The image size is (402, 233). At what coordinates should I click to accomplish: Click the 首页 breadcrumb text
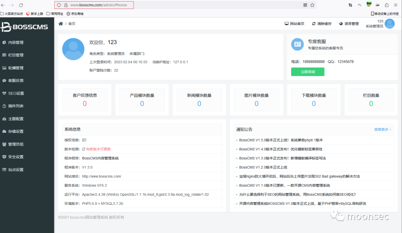pyautogui.click(x=72, y=23)
